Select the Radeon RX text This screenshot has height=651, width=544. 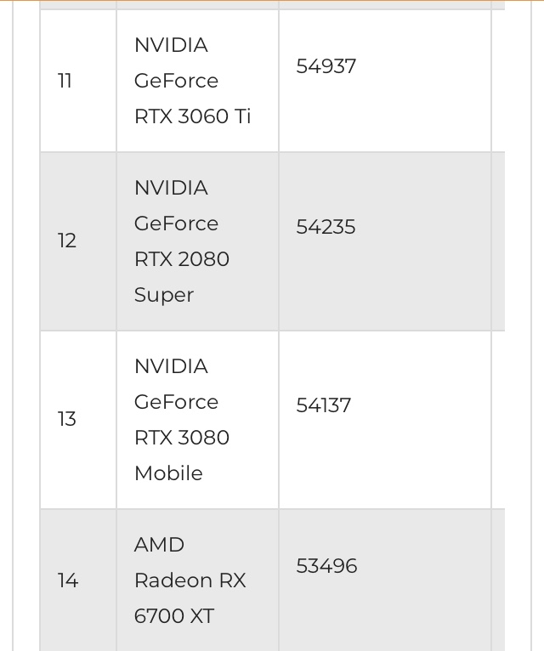pyautogui.click(x=190, y=580)
